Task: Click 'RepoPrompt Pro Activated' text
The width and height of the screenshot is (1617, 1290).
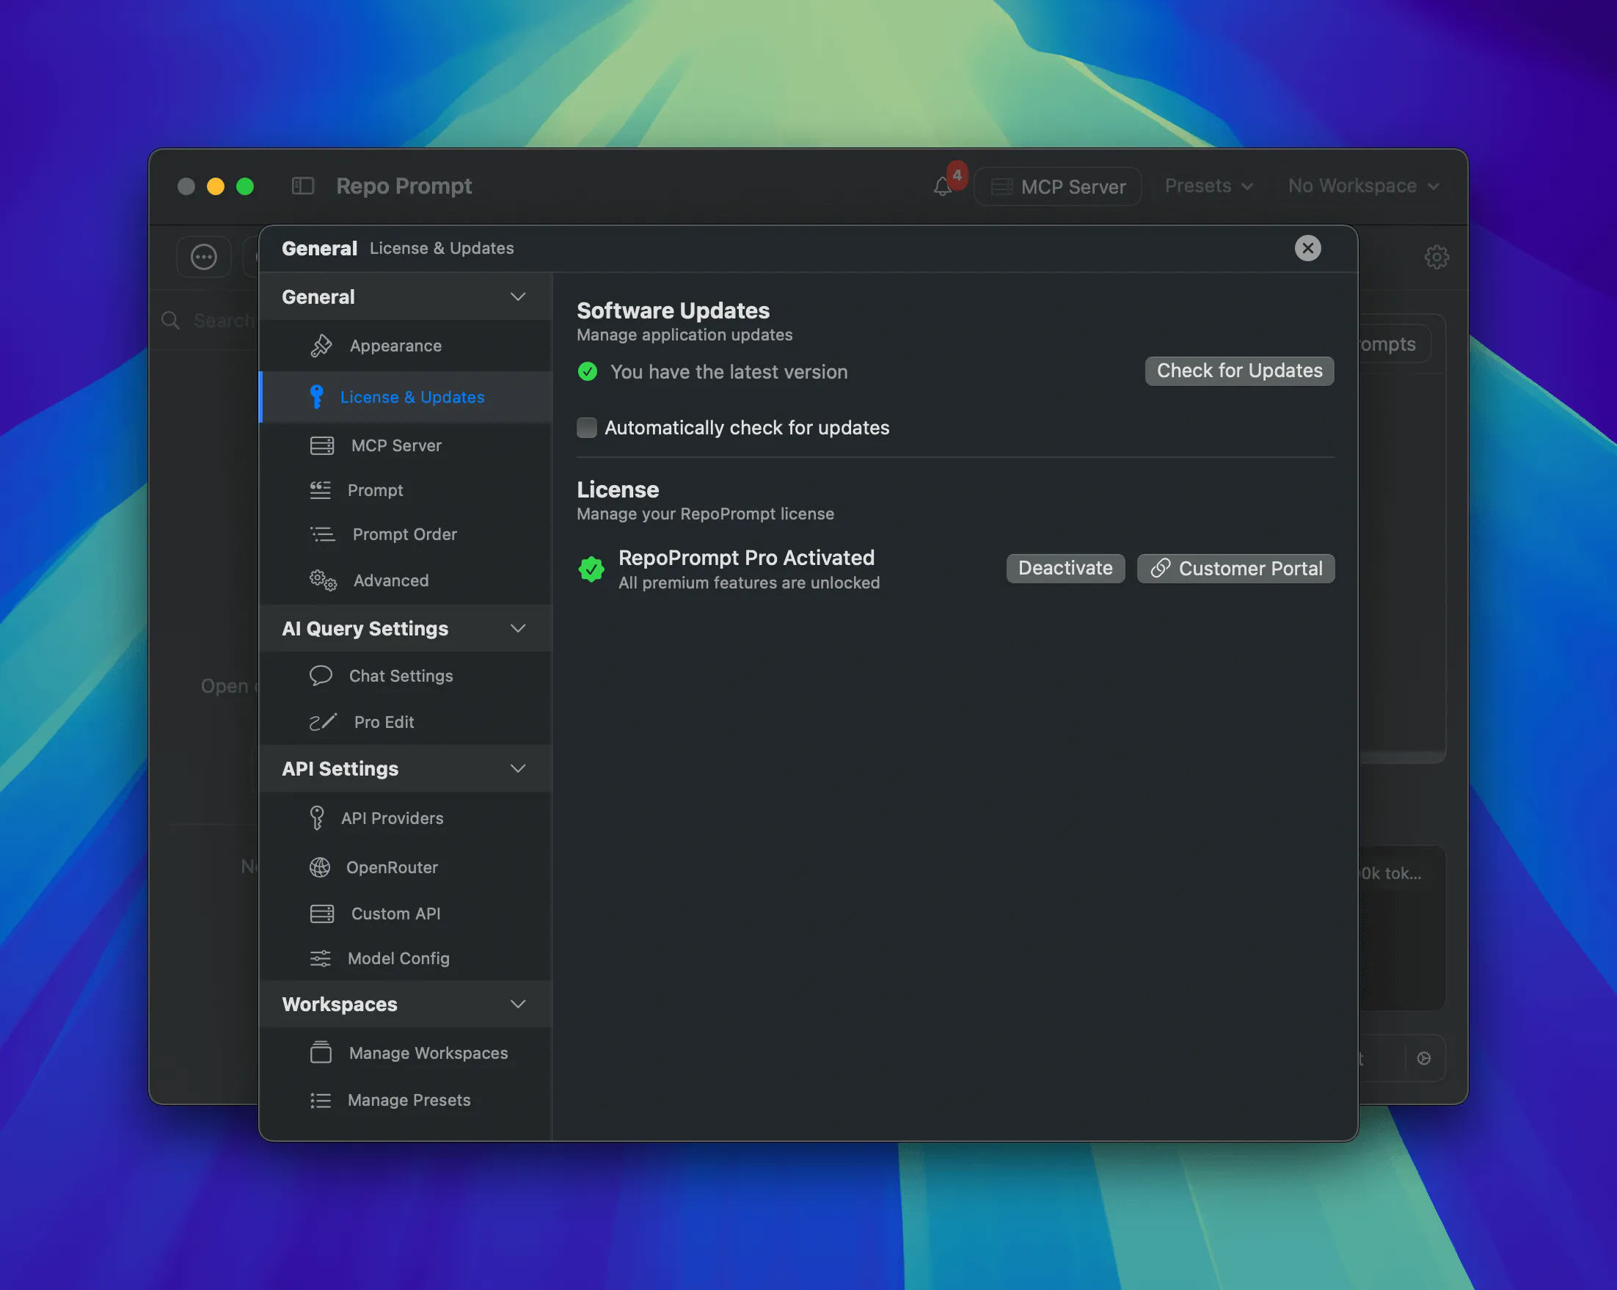Action: (x=746, y=557)
